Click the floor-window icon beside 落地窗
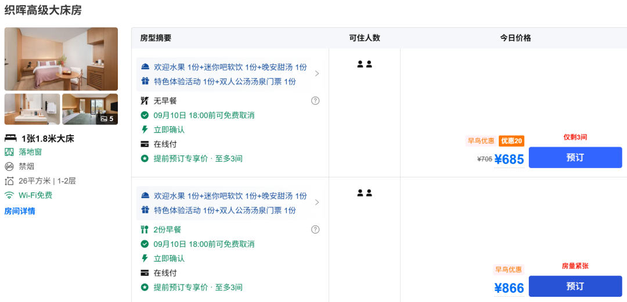The width and height of the screenshot is (627, 302). tap(9, 152)
